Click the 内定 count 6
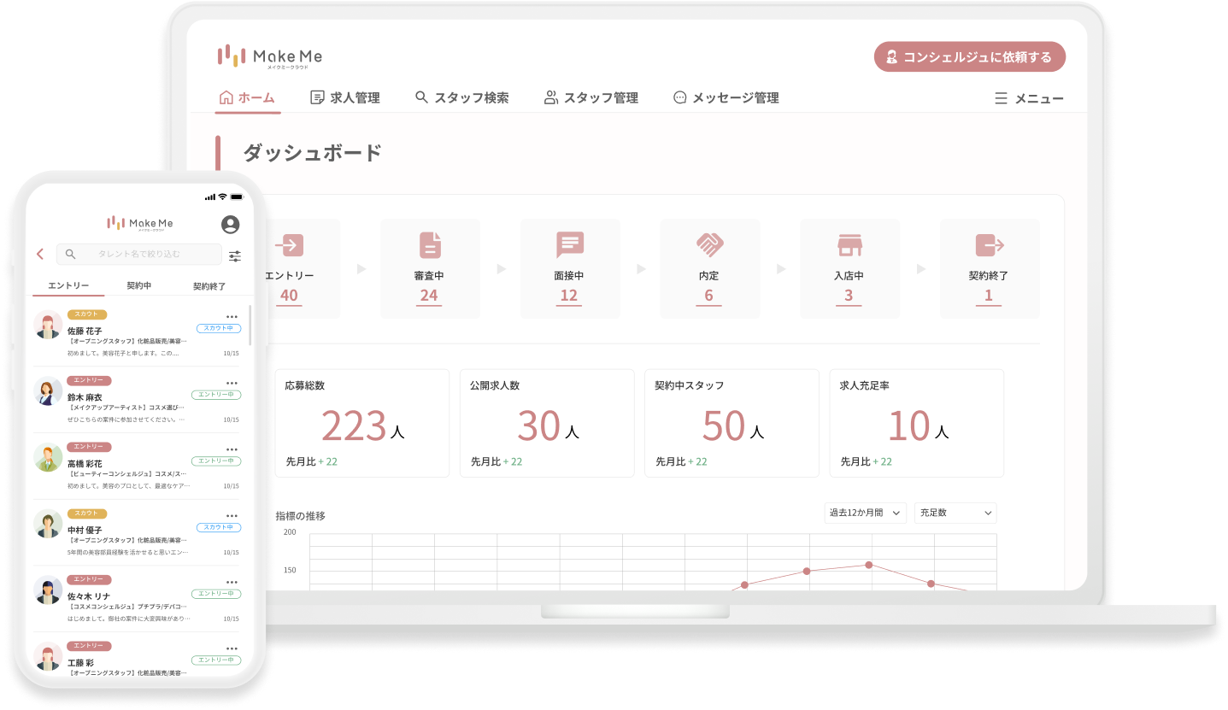Screen dimensions: 1228x710 708,296
